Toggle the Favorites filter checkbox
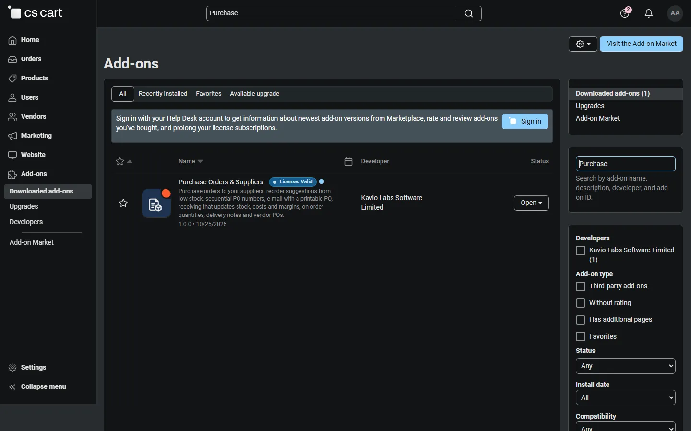Viewport: 691px width, 431px height. [581, 337]
